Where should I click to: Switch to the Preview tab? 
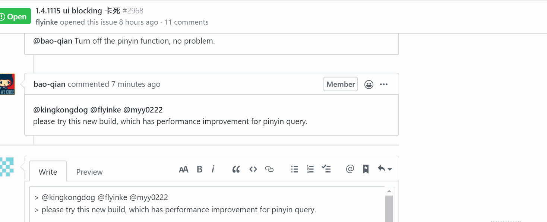(89, 172)
